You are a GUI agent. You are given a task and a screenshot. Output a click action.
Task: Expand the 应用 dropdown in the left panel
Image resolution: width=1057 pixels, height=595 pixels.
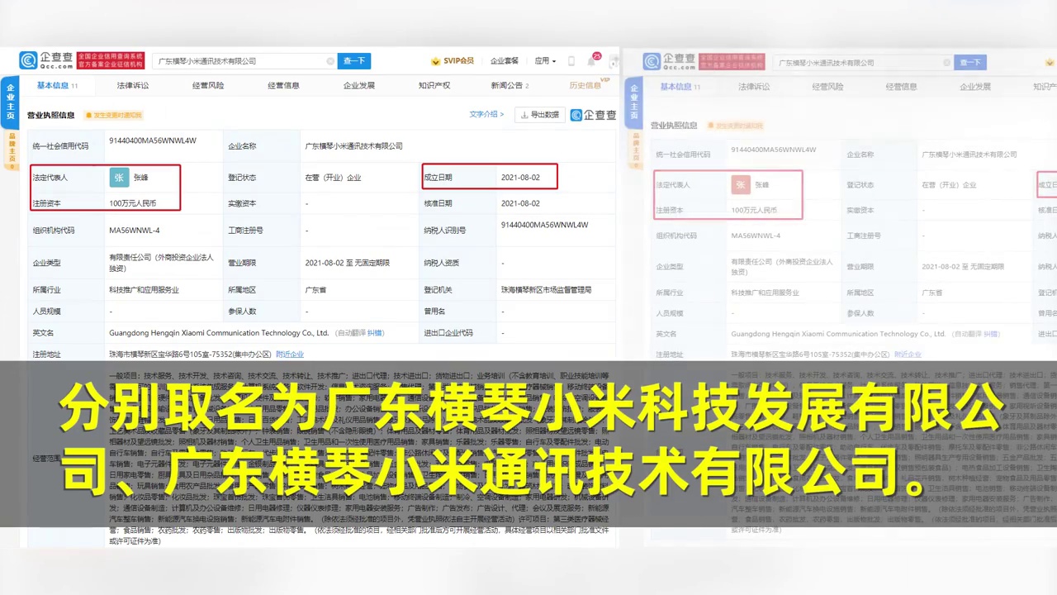(x=545, y=61)
